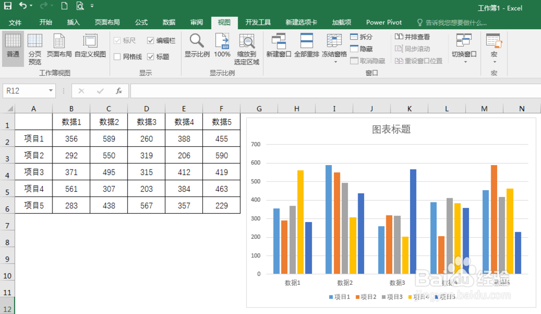Switch to the Review (审阅) tab
This screenshot has height=314, width=541.
197,22
